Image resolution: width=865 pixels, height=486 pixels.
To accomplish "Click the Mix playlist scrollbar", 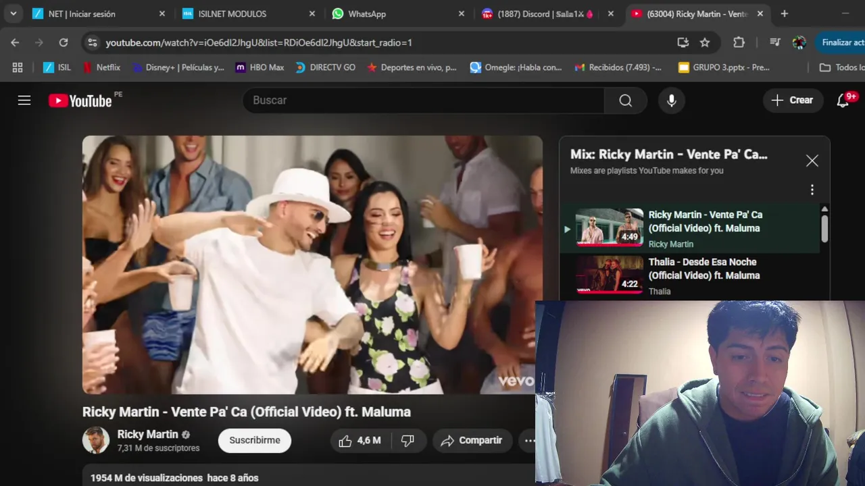I will [824, 229].
